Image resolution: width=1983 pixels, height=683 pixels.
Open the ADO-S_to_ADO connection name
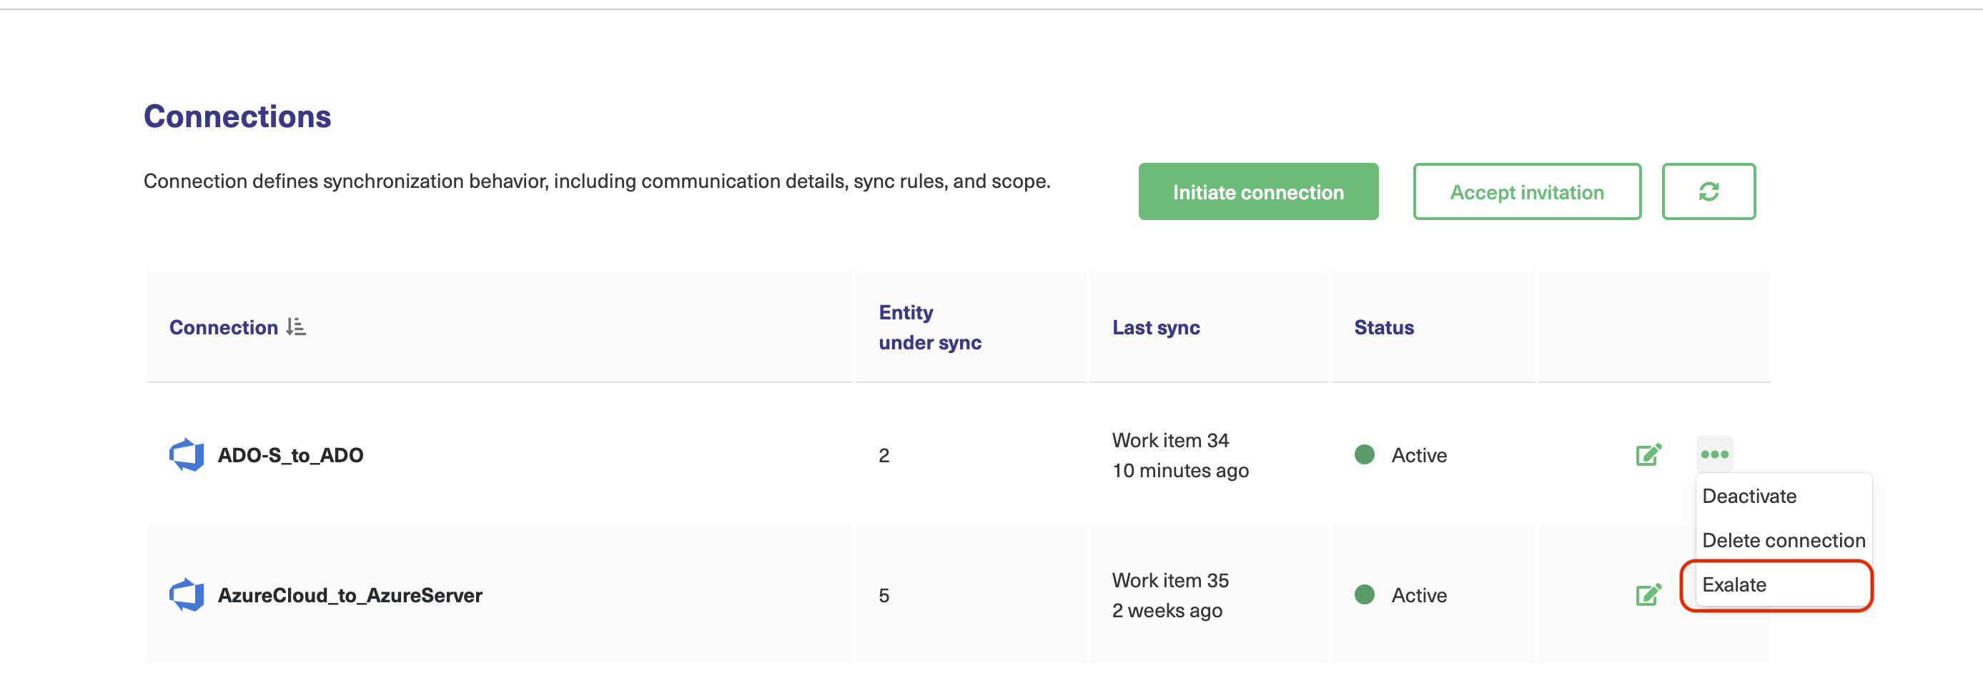click(x=290, y=455)
